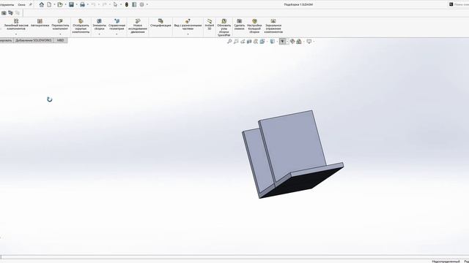Expand View Orientation dropdown arrow
The width and height of the screenshot is (469, 263).
pos(267,42)
